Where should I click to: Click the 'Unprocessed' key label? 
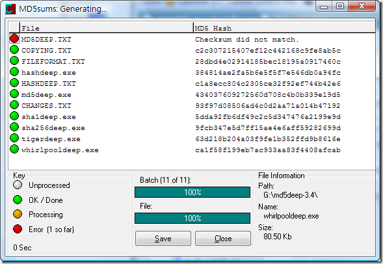[49, 185]
